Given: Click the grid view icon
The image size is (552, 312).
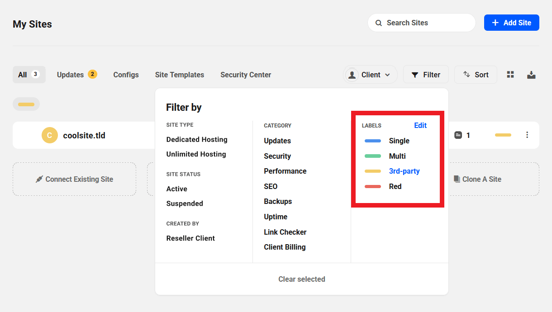Looking at the screenshot, I should [510, 75].
